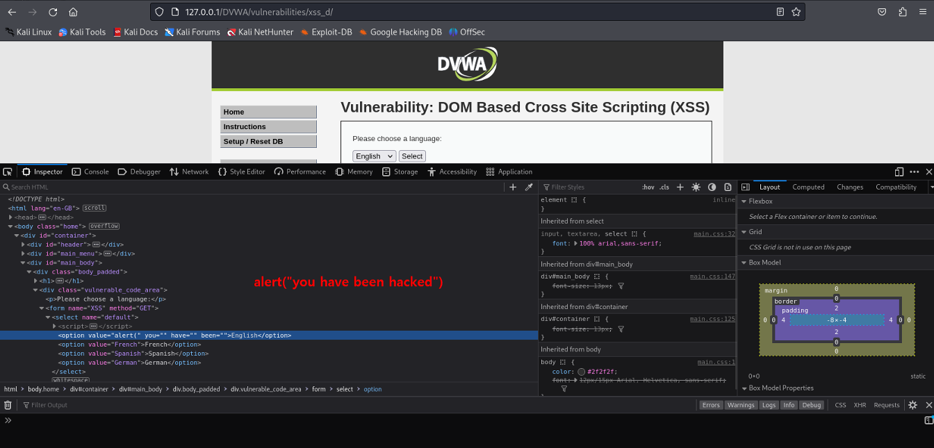Screen dimensions: 934x448
Task: Toggle print media simulation icon
Action: (x=728, y=187)
